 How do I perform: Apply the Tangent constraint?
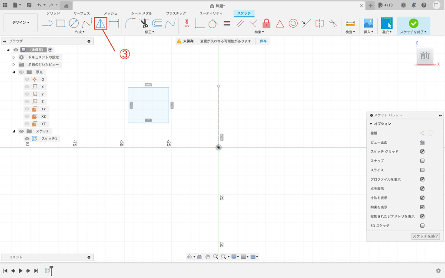213,23
